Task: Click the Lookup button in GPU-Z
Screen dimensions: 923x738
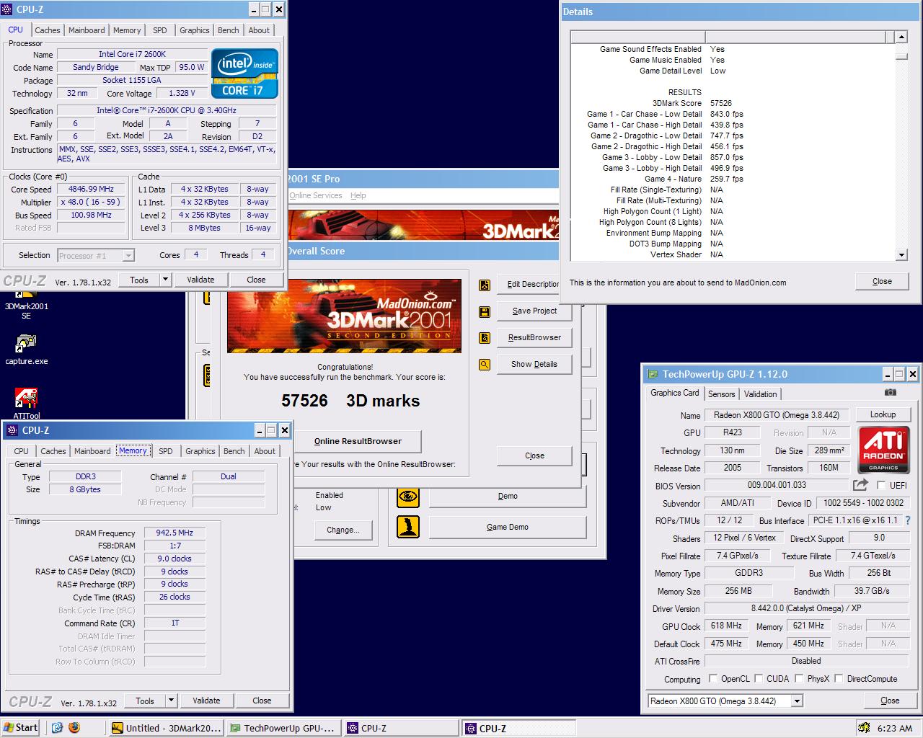Action: pyautogui.click(x=883, y=414)
